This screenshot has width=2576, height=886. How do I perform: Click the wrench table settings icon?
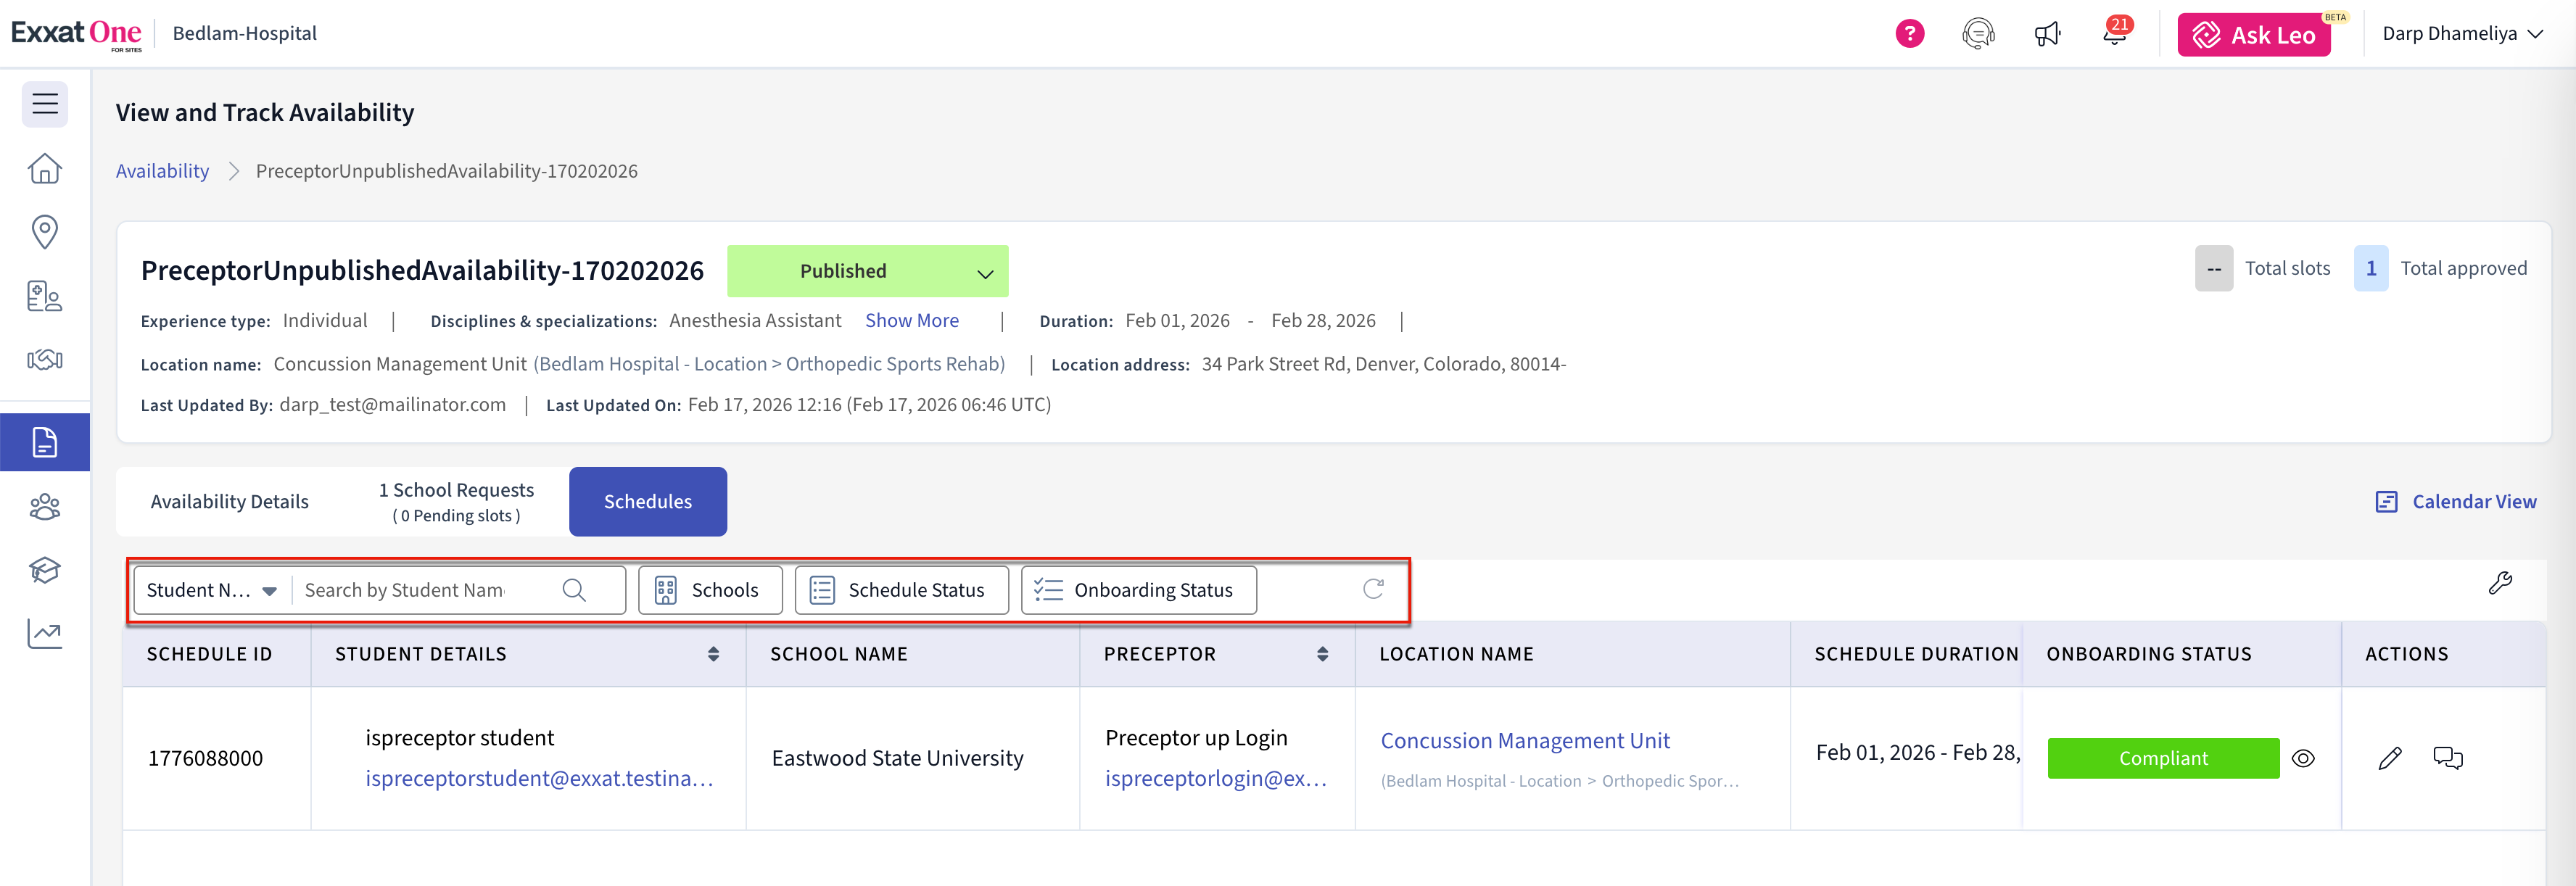[2500, 583]
